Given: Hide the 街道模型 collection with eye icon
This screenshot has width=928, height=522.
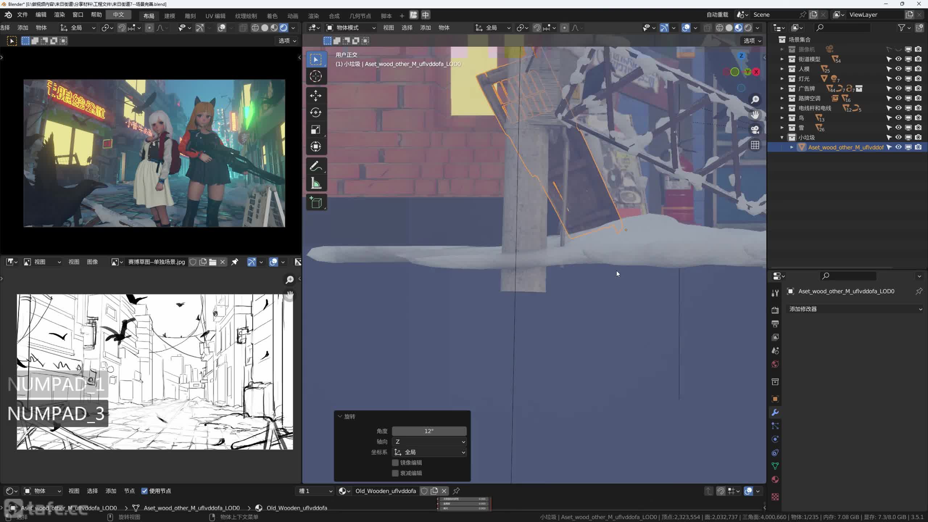Looking at the screenshot, I should tap(899, 59).
